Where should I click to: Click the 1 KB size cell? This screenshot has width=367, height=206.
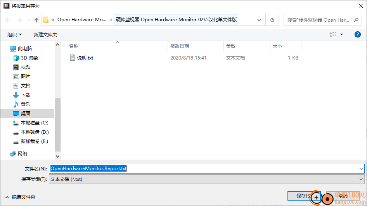[293, 58]
